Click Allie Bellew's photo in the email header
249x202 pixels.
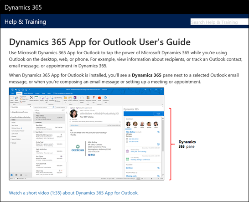[x=74, y=114]
